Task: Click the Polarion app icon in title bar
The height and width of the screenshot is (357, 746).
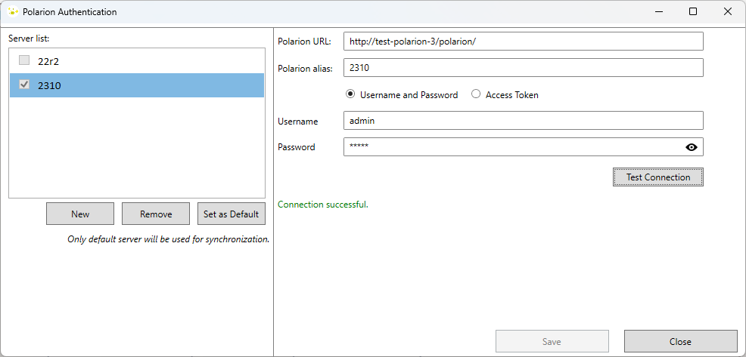Action: (12, 12)
